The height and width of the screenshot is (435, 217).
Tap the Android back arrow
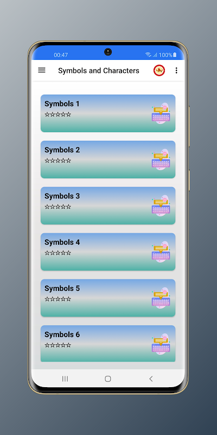coord(151,378)
